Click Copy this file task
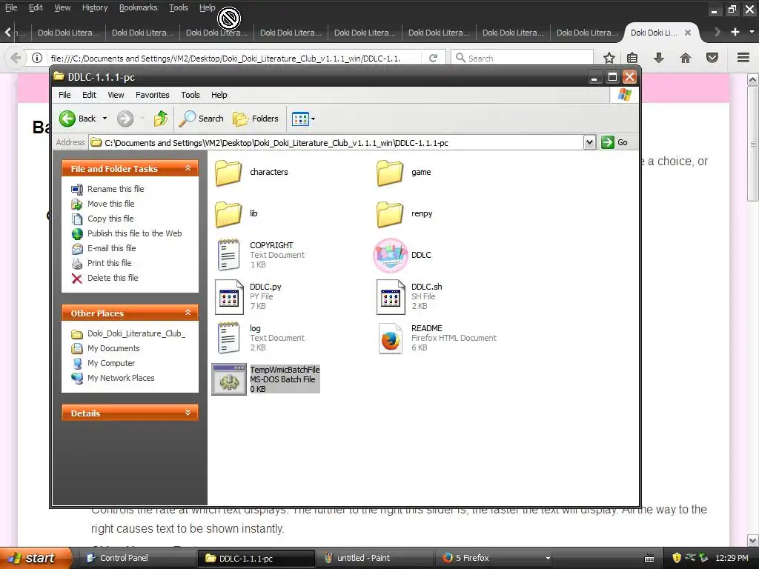Screen dimensions: 759x569 coord(110,219)
